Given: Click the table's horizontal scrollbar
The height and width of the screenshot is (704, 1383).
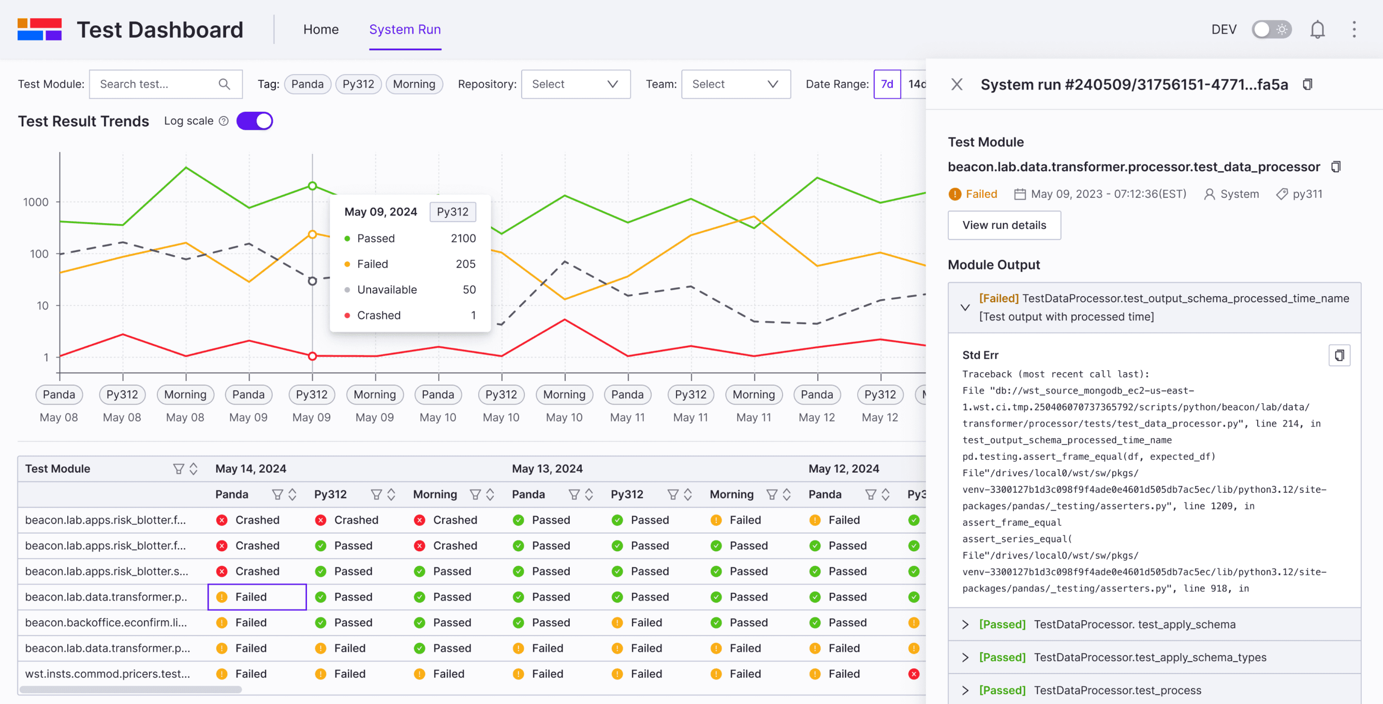Looking at the screenshot, I should (x=130, y=689).
